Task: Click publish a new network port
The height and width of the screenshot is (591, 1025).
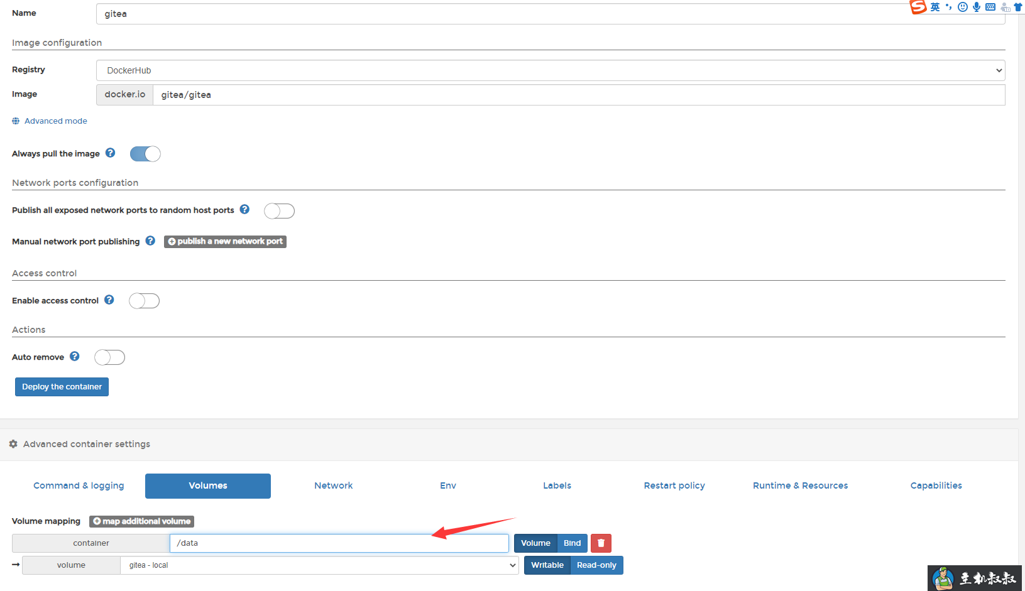Action: coord(225,241)
